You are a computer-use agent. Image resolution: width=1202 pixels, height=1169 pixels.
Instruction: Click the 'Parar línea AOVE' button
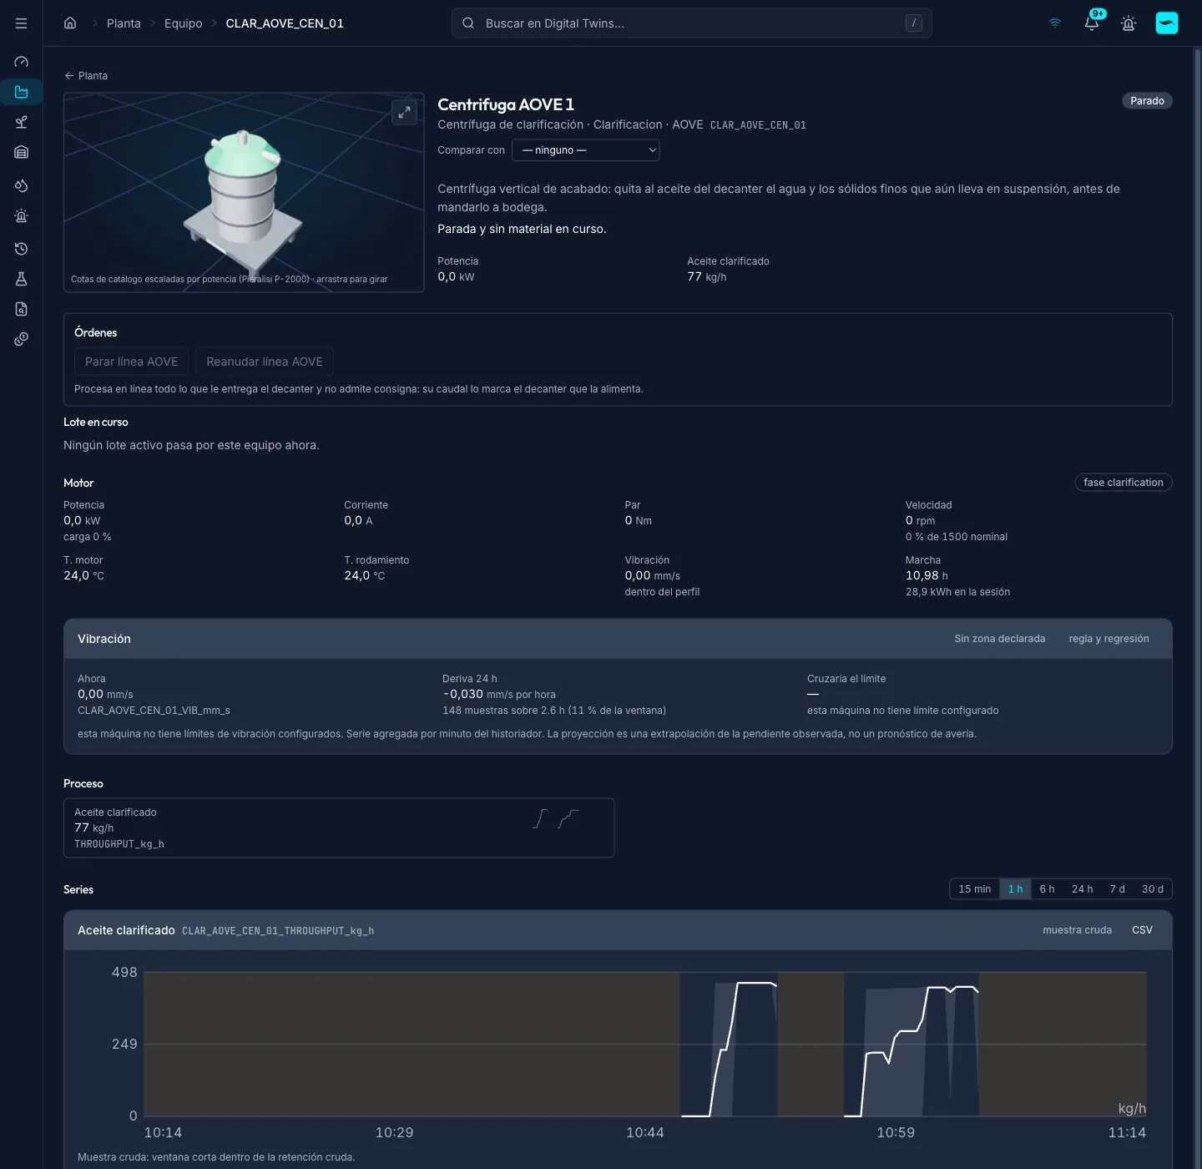(x=131, y=362)
